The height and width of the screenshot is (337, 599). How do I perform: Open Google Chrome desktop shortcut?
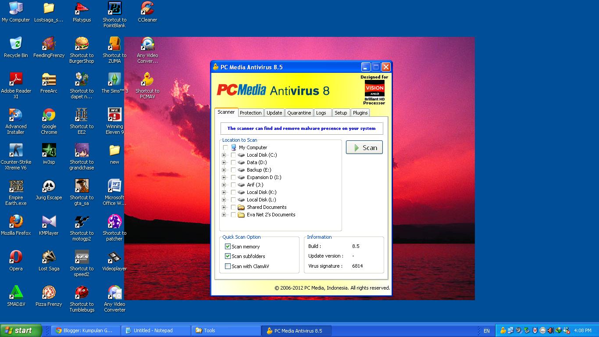(x=49, y=122)
